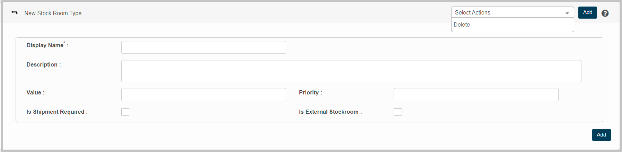
Task: Open the help question mark icon
Action: 605,13
